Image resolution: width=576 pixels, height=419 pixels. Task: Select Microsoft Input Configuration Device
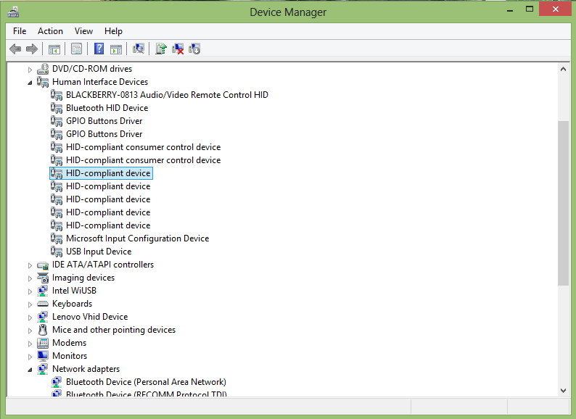[x=137, y=238]
